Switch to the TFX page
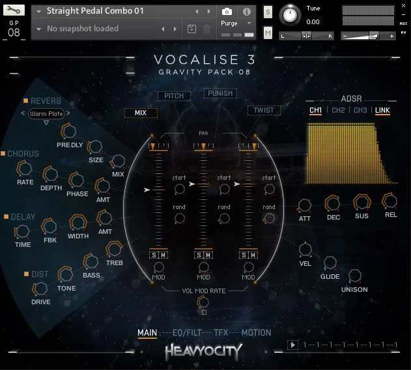The image size is (411, 370). pyautogui.click(x=221, y=332)
